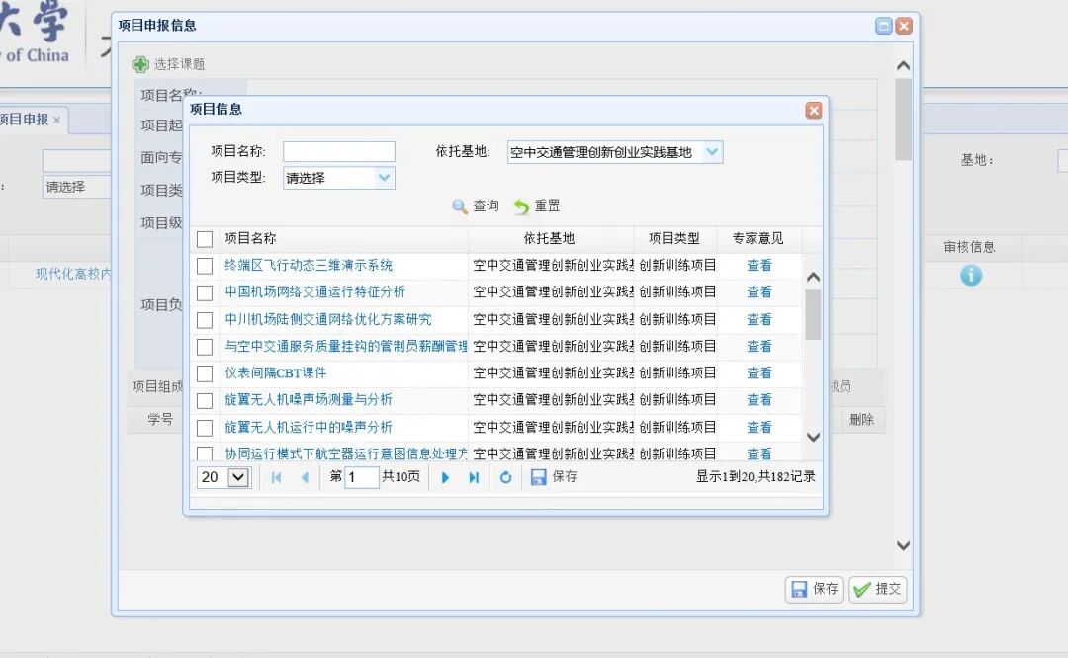Click the 查看 link for 旋翼无人机噪声场测量与分析
Image resolution: width=1068 pixels, height=658 pixels.
[757, 399]
